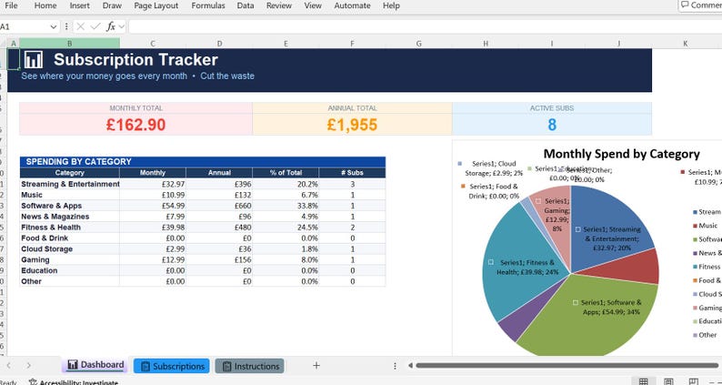Select column B header

point(69,44)
